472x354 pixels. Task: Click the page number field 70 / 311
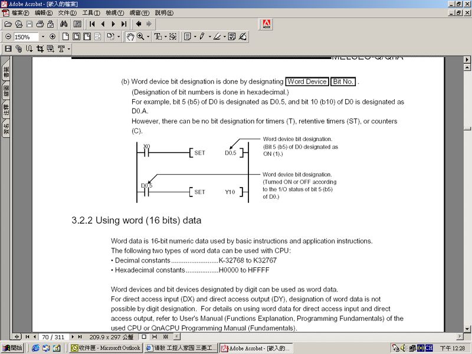pyautogui.click(x=53, y=336)
